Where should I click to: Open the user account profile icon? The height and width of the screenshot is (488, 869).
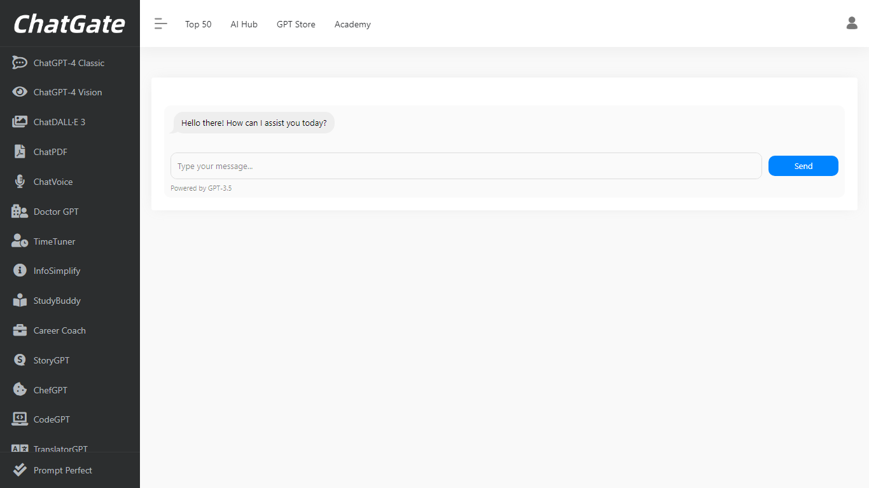852,24
